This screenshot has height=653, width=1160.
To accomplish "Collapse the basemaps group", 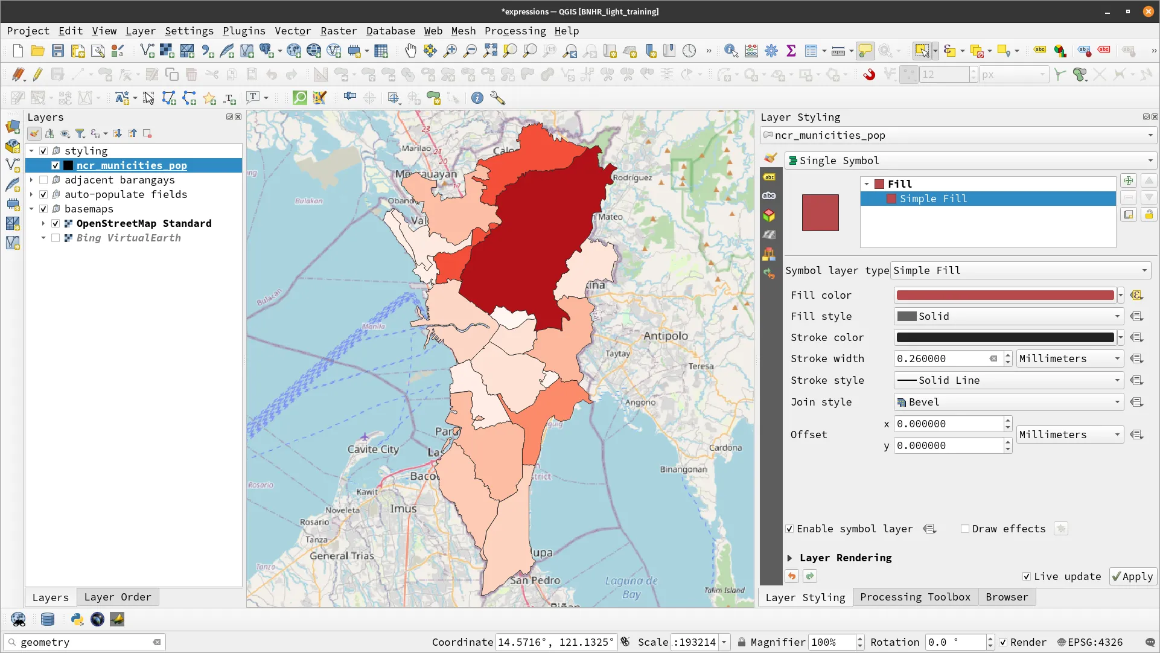I will pyautogui.click(x=31, y=209).
